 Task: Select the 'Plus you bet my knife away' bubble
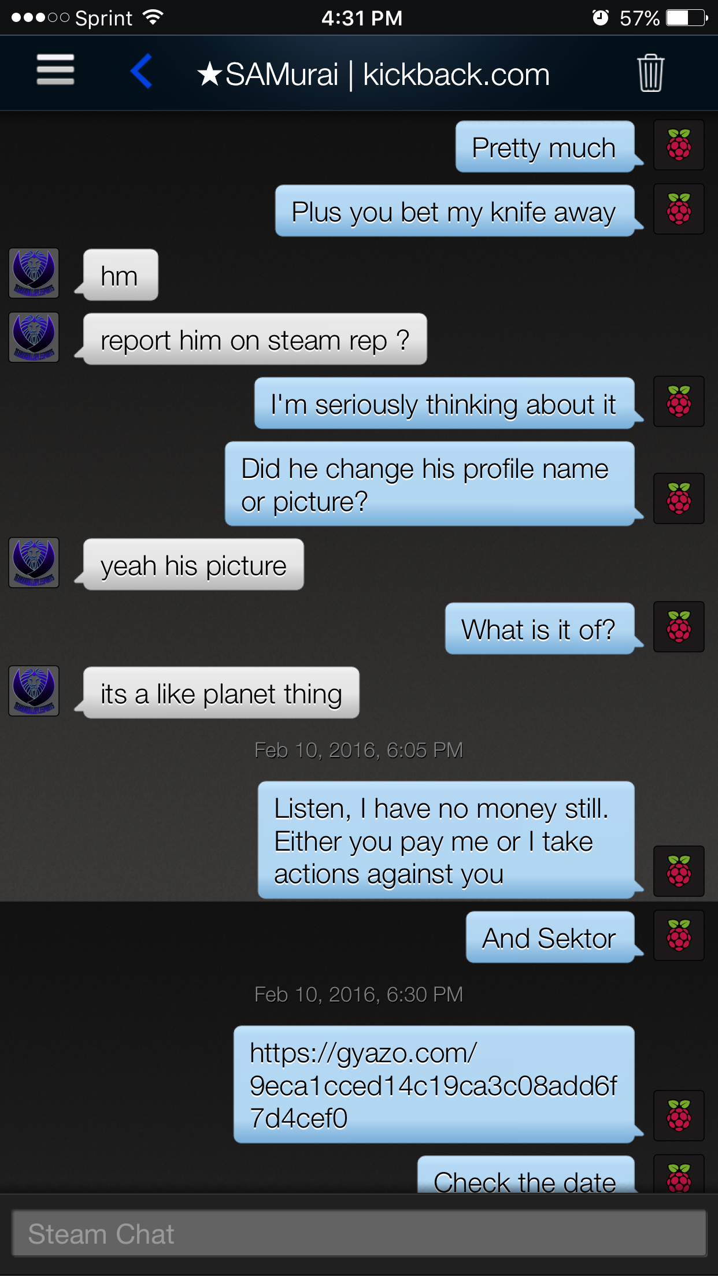point(455,211)
